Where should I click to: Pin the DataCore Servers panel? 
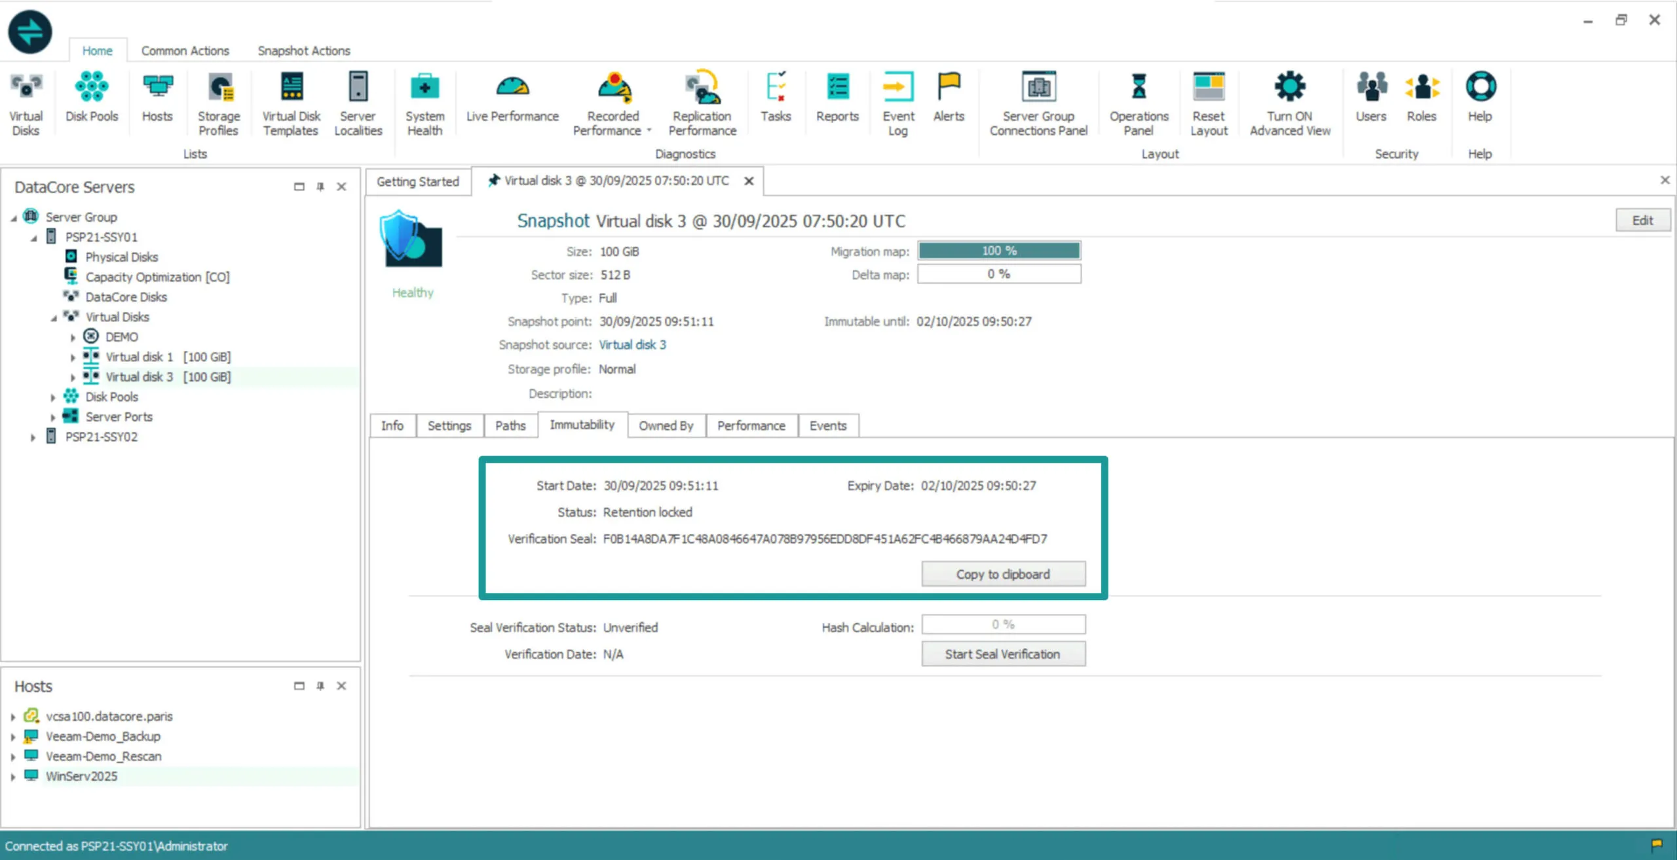(x=320, y=187)
